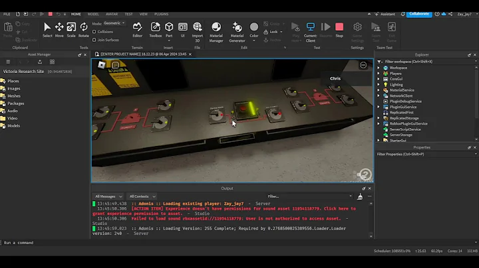This screenshot has height=268, width=479.
Task: Open the Asset Manager hamburger menu
Action: click(x=8, y=62)
